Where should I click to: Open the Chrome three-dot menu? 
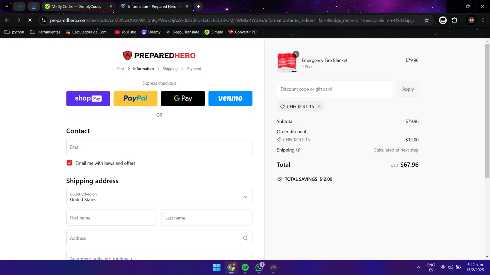pos(483,20)
